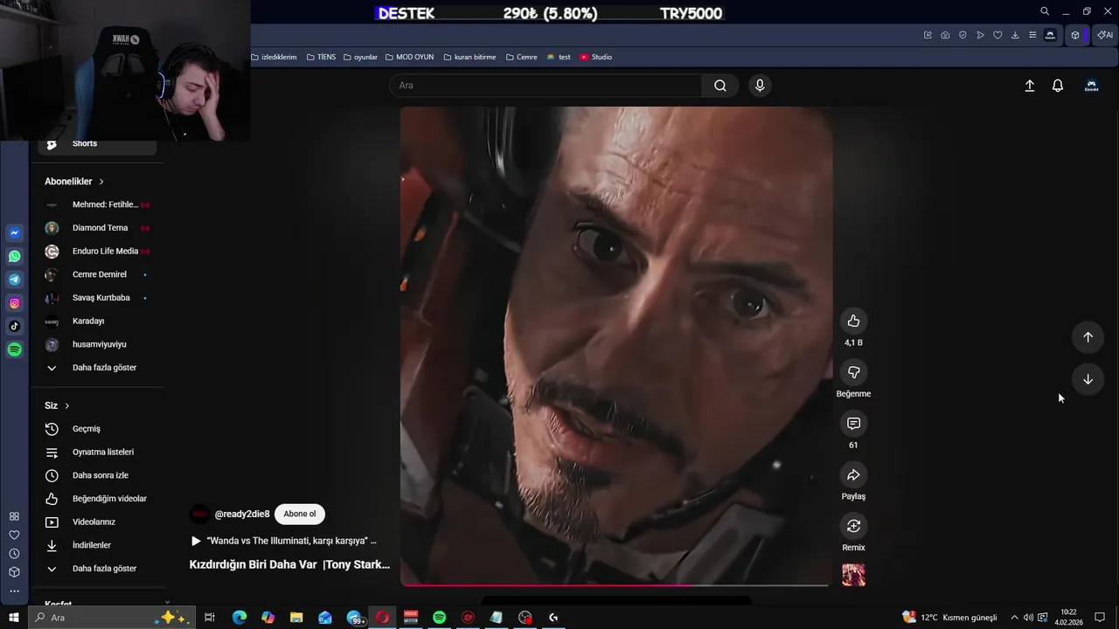Share the Short via Paylaş
Viewport: 1119px width, 629px height.
853,475
